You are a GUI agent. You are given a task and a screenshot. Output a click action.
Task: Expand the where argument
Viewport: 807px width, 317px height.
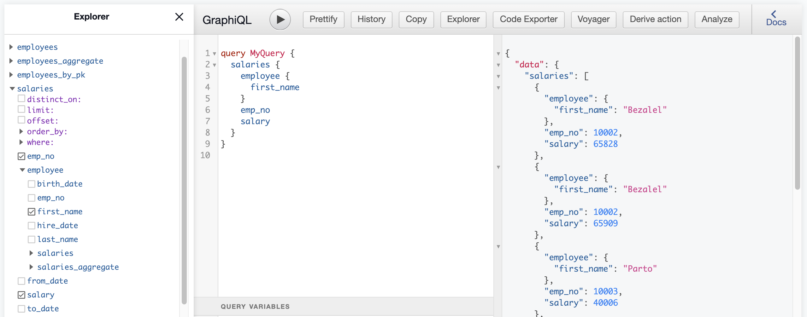point(21,142)
